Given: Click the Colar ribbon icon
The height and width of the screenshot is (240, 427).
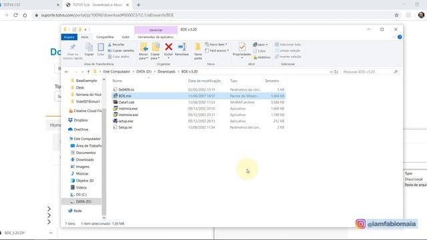Looking at the screenshot, I should click(x=101, y=48).
